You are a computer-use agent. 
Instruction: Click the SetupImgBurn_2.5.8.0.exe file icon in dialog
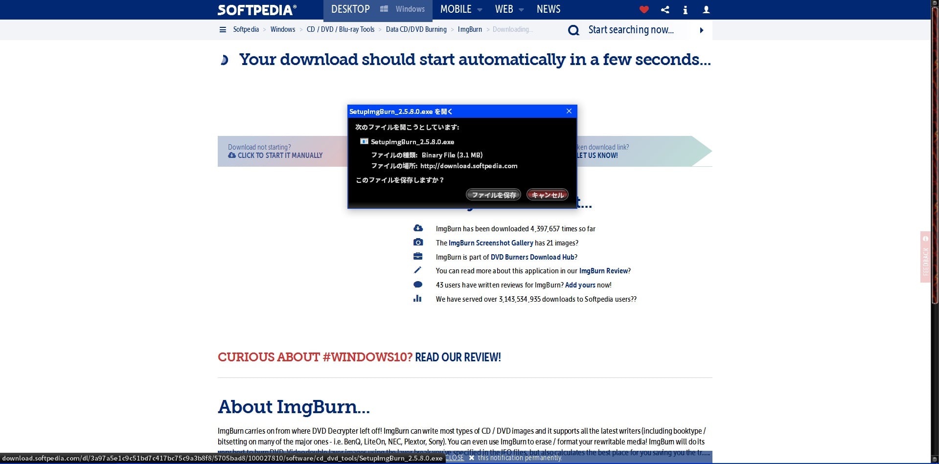click(364, 141)
